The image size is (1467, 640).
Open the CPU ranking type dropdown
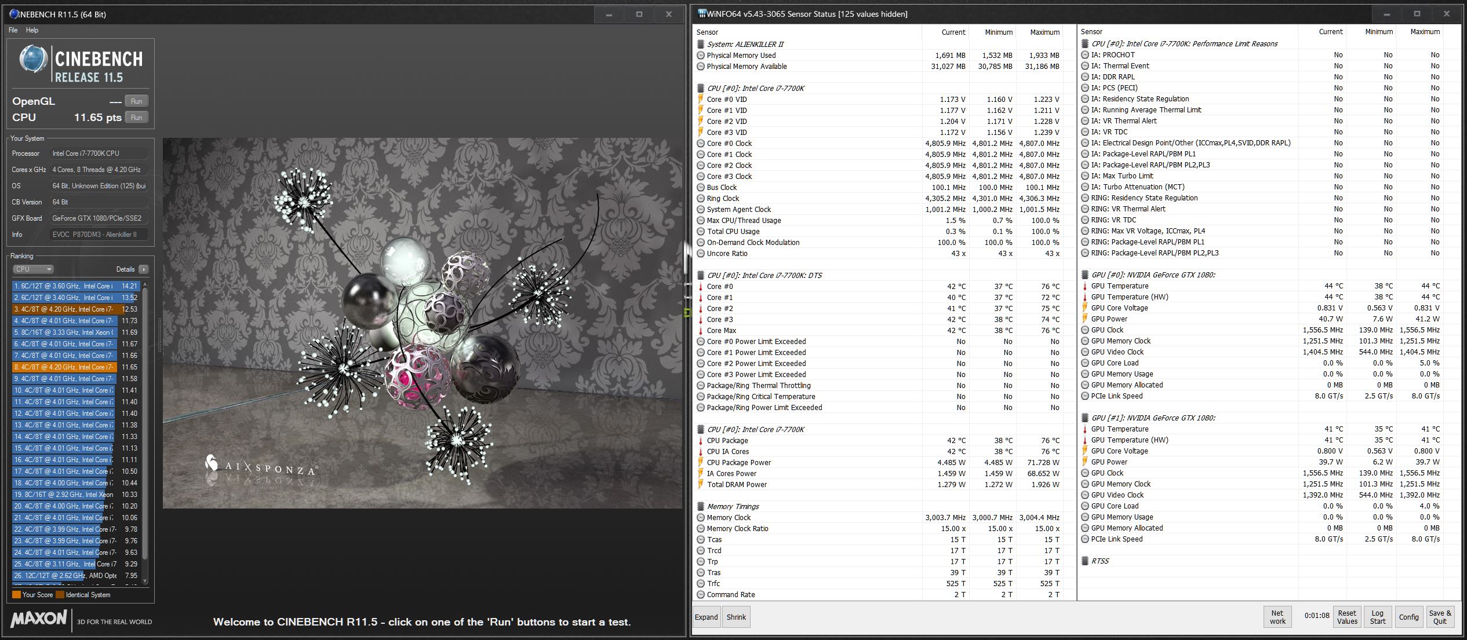33,269
